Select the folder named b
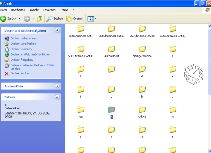The width and height of the screenshot is (211, 153). click(x=81, y=72)
